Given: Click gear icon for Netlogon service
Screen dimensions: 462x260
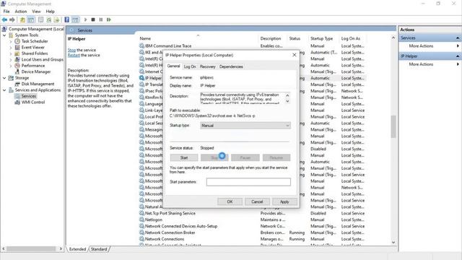Looking at the screenshot, I should pos(141,220).
